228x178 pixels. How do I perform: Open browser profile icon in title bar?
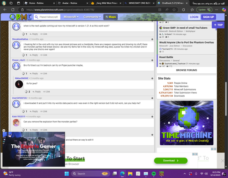(x=4, y=3)
